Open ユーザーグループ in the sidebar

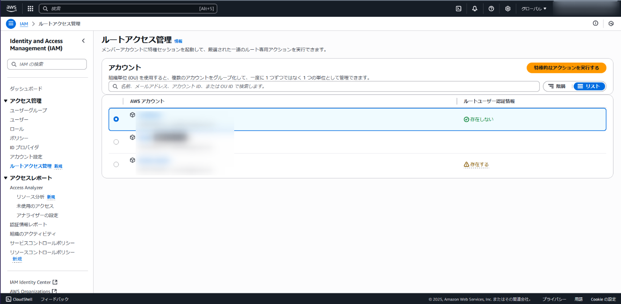28,110
